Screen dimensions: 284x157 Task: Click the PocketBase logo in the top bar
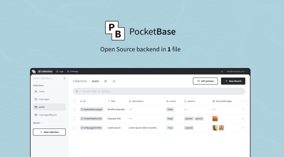tap(34, 71)
